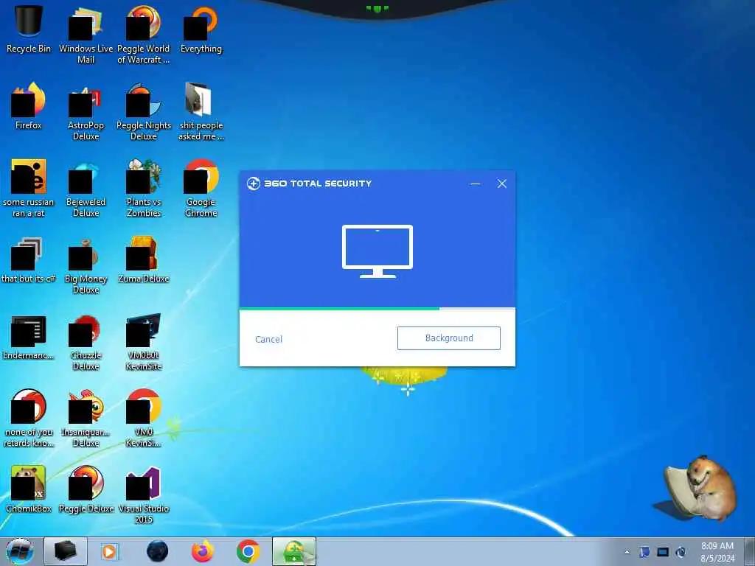The height and width of the screenshot is (566, 755).
Task: Select Google Chrome desktop shortcut
Action: point(201,188)
